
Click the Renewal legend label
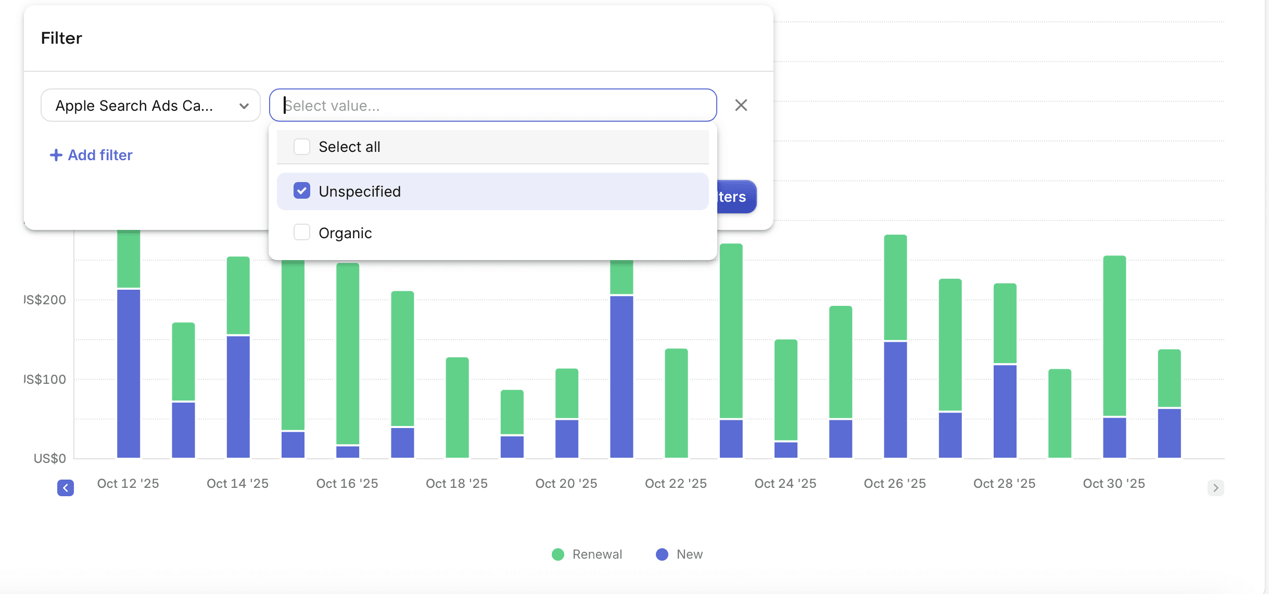point(597,554)
